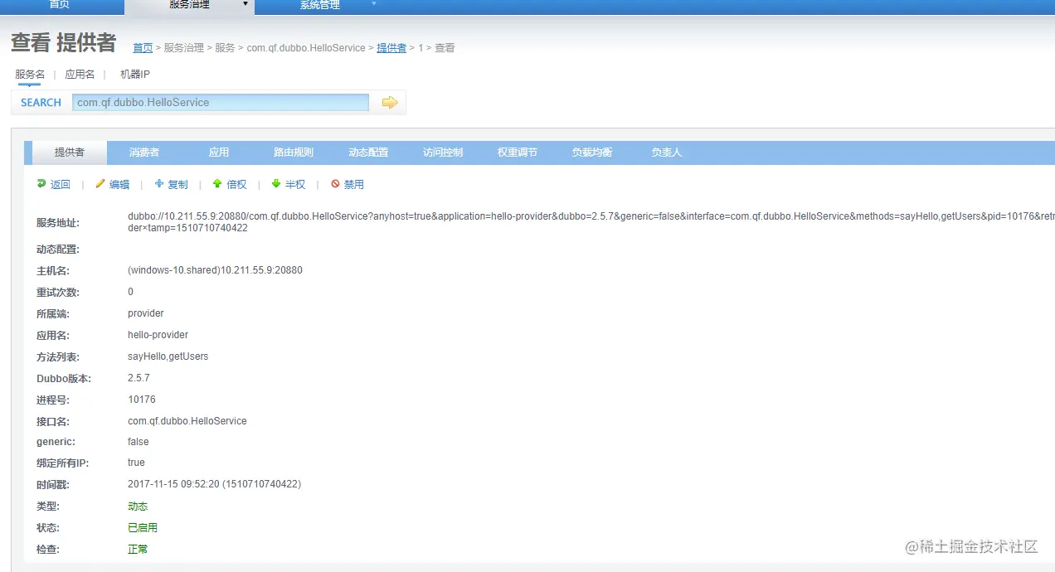Screen dimensions: 1055x572
Task: Switch to the 权重调节 tab
Action: pyautogui.click(x=518, y=153)
